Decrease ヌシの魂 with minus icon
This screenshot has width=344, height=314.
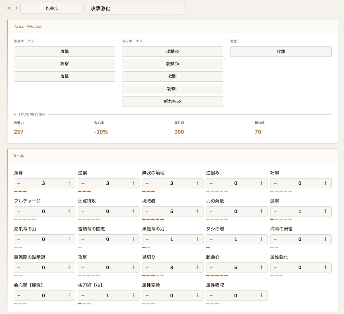(211, 239)
